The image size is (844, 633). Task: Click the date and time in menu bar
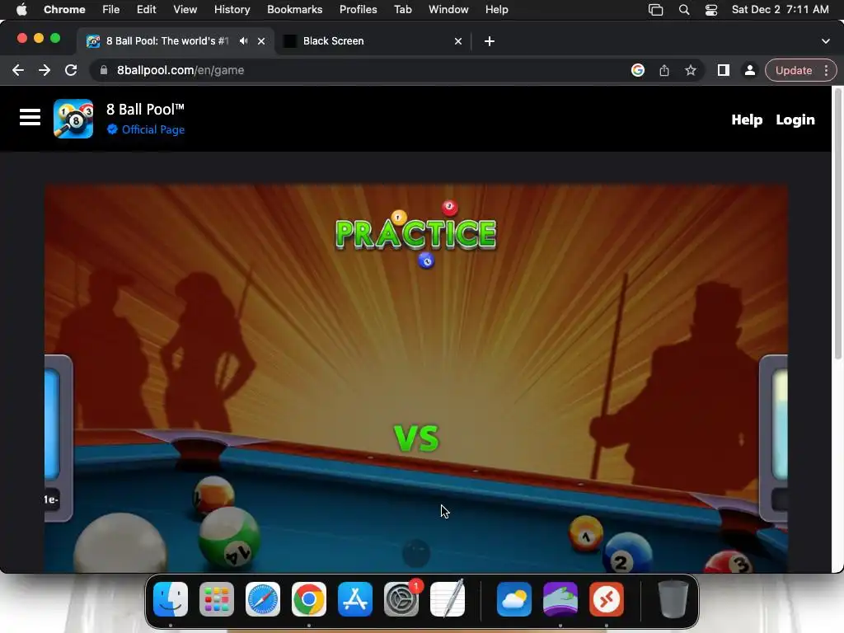(780, 9)
